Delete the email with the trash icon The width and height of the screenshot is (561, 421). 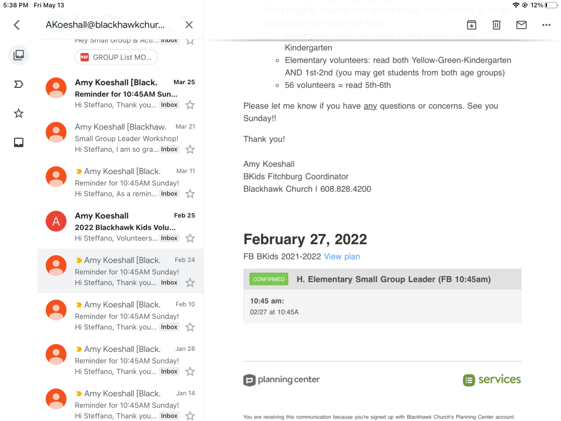(496, 25)
